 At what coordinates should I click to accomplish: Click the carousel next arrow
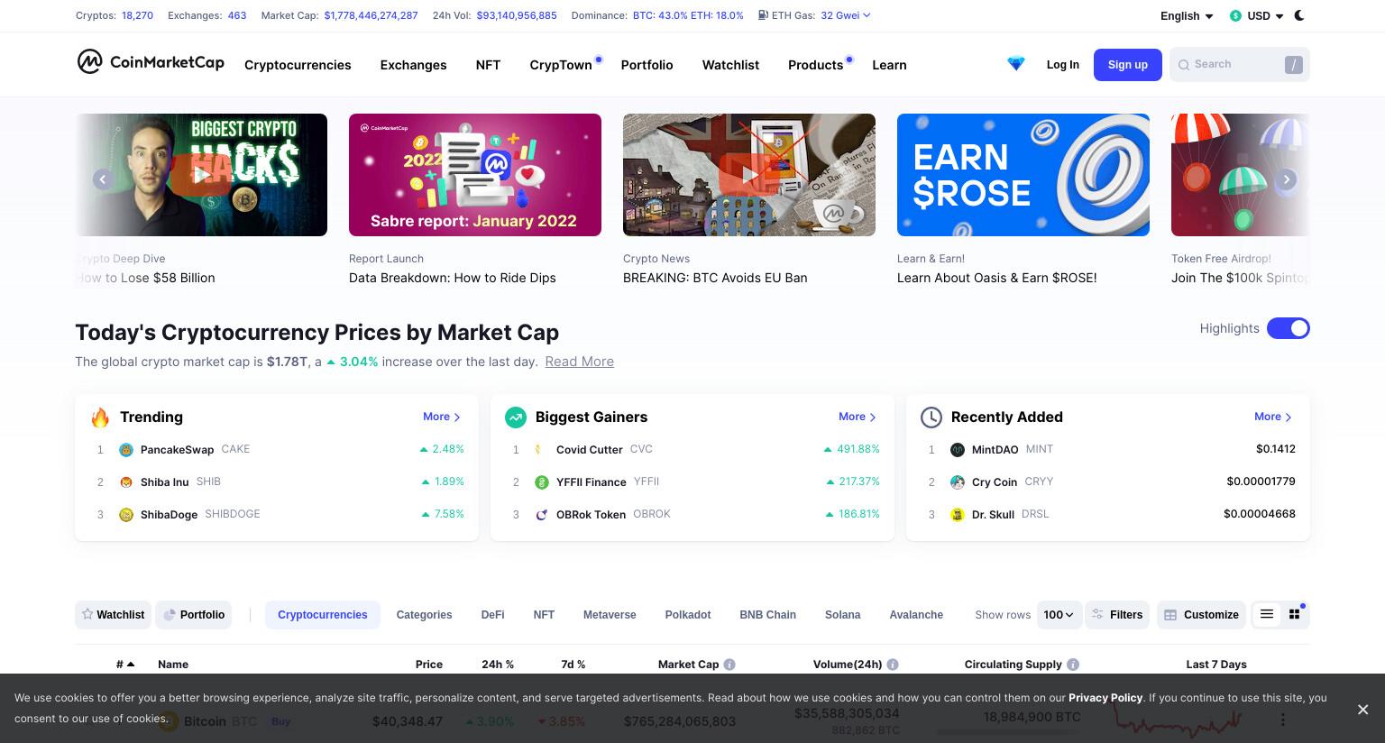coord(1287,179)
